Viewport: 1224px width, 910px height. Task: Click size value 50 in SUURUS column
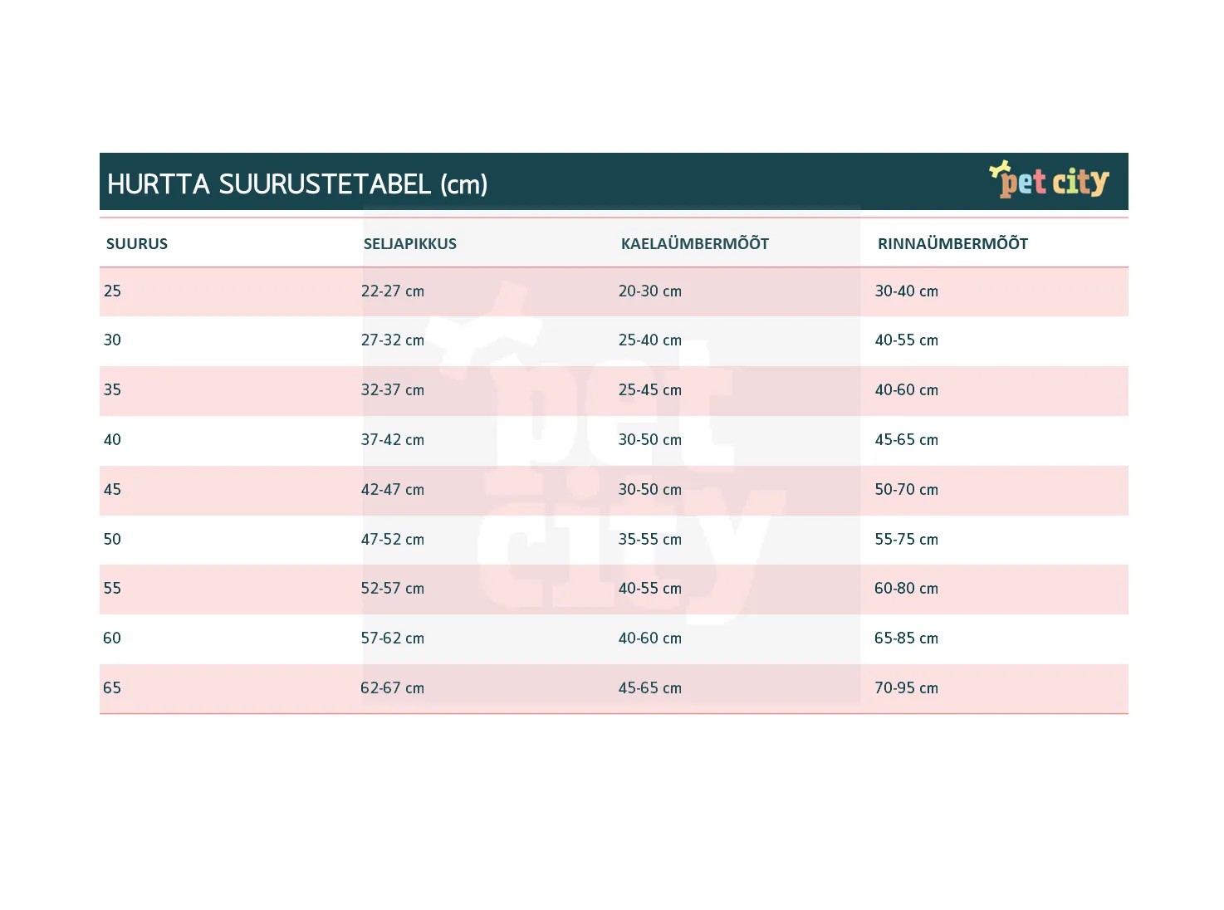pyautogui.click(x=112, y=540)
